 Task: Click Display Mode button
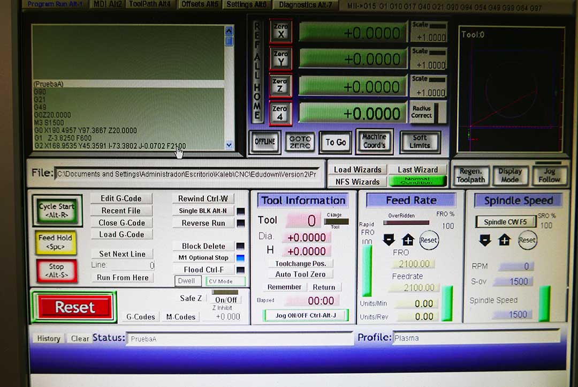coord(510,175)
